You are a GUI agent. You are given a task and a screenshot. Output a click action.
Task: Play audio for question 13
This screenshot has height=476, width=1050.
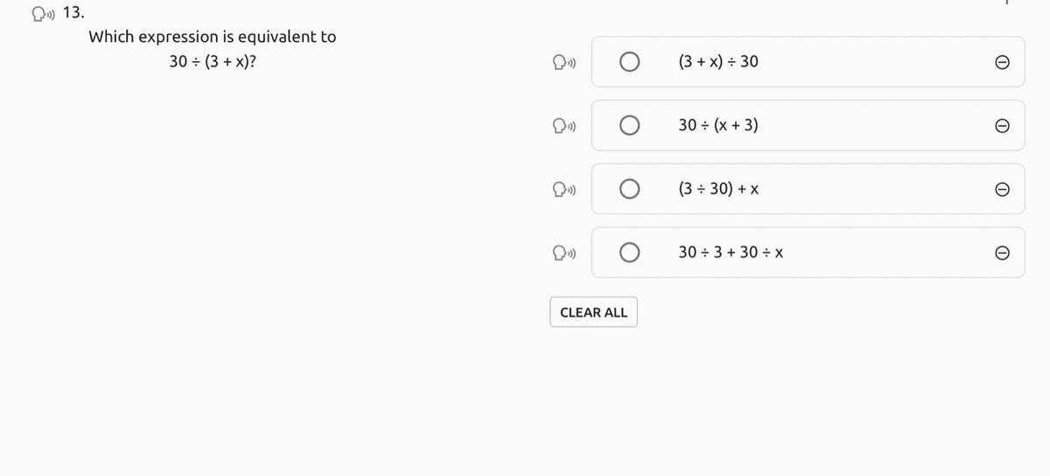(x=42, y=13)
